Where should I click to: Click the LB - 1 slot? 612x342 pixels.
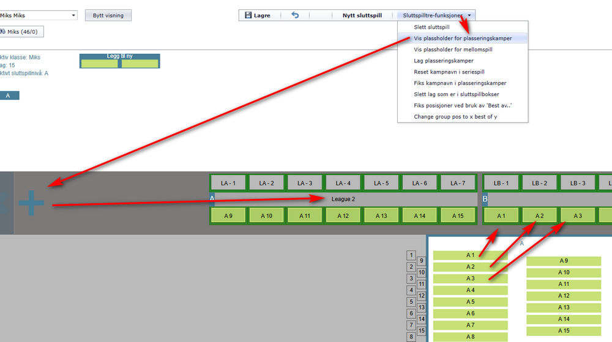pos(501,183)
